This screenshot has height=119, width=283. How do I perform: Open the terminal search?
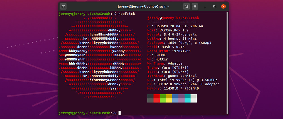[x=186, y=7]
